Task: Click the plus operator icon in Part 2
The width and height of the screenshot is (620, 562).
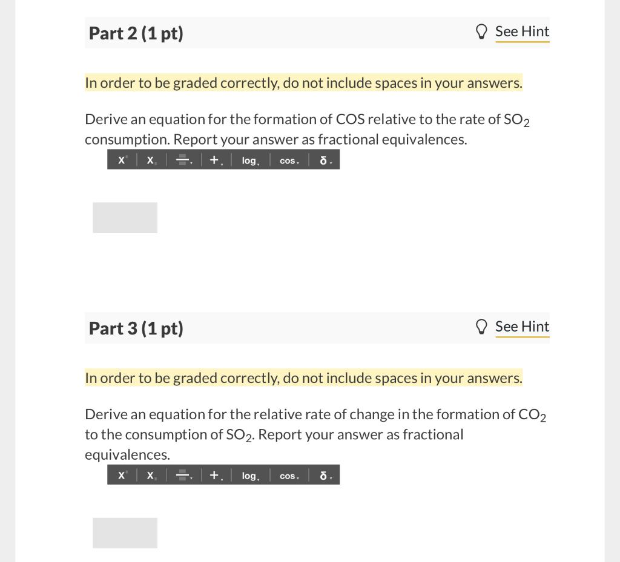Action: (x=213, y=160)
